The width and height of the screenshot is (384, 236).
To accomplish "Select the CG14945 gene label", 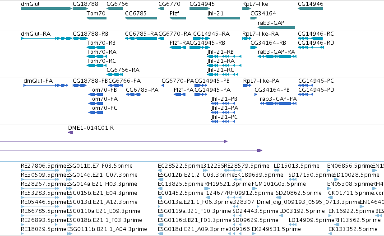I will tap(202, 4).
